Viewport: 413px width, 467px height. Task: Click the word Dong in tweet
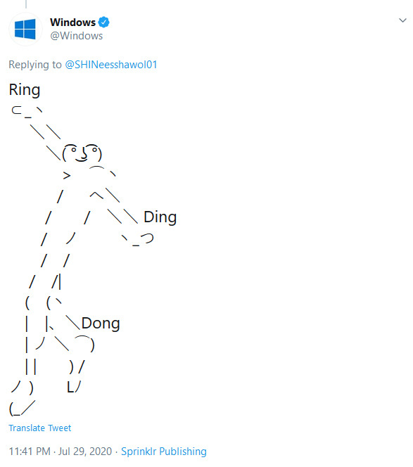tap(101, 324)
